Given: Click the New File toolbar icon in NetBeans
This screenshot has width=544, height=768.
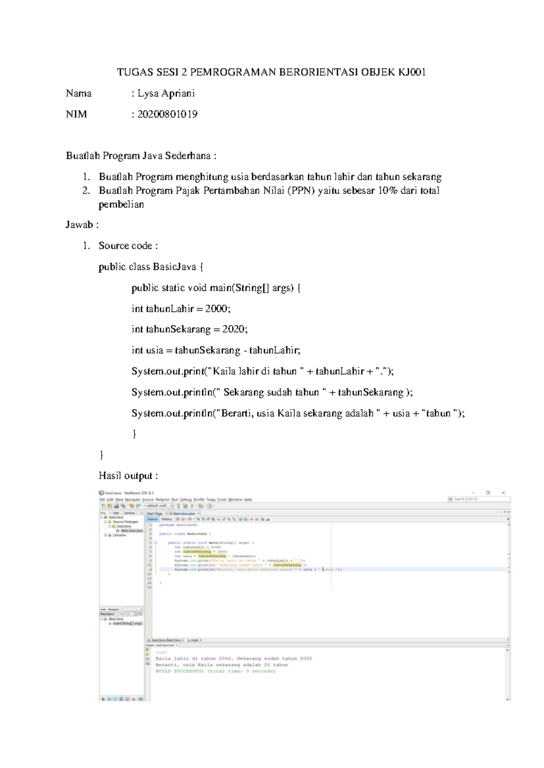Looking at the screenshot, I should (x=103, y=506).
